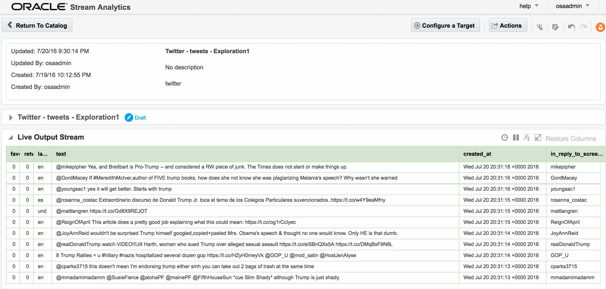The height and width of the screenshot is (289, 606).
Task: Click the retv column header
Action: coord(27,154)
